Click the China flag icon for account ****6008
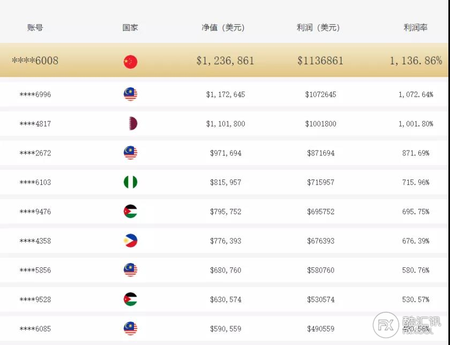 coord(130,62)
